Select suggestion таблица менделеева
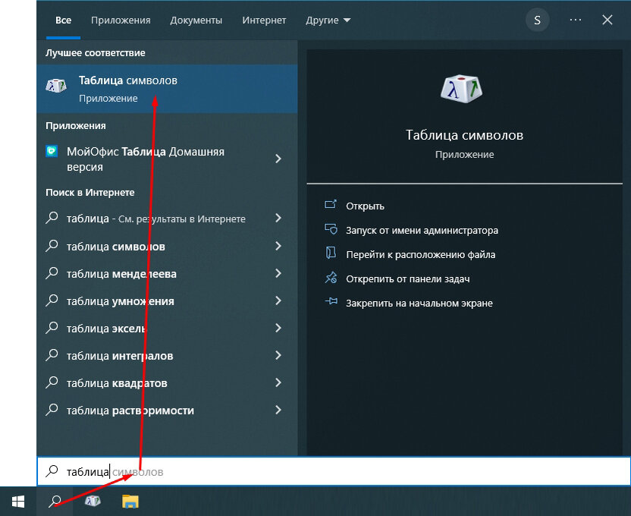 click(167, 274)
